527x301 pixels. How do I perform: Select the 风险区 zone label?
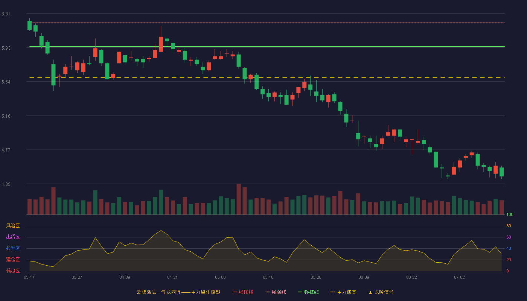13,226
